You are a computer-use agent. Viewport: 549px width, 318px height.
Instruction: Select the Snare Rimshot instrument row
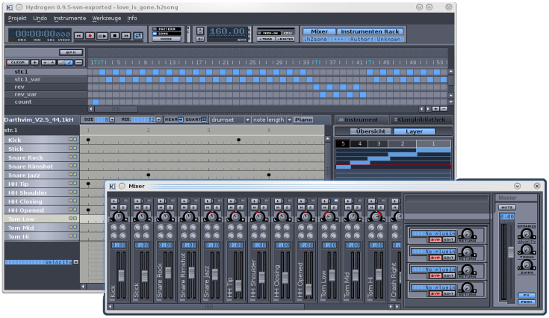pyautogui.click(x=30, y=166)
